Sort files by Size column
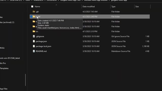162x91 pixels. click(137, 7)
